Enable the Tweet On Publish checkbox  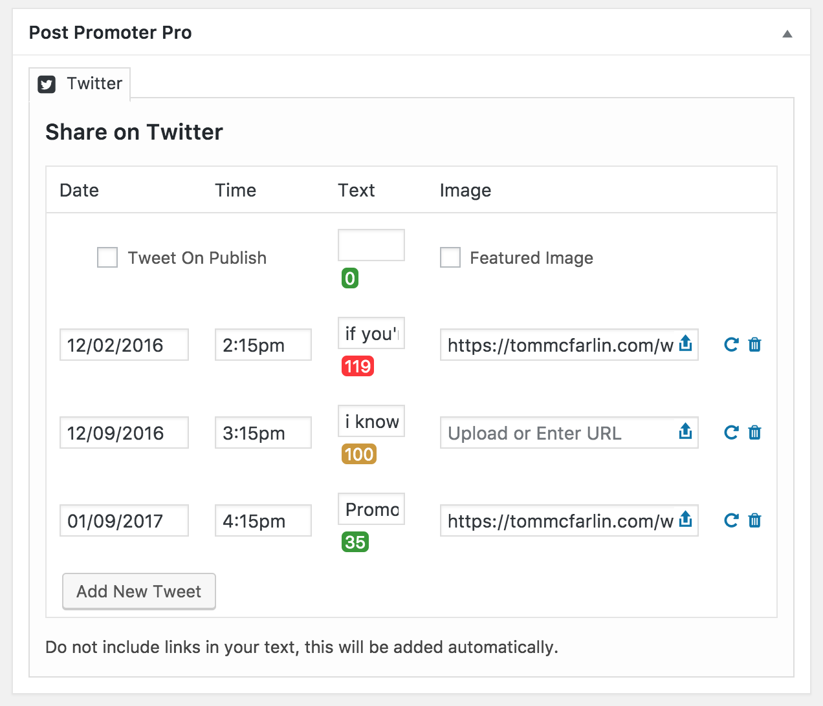[107, 257]
